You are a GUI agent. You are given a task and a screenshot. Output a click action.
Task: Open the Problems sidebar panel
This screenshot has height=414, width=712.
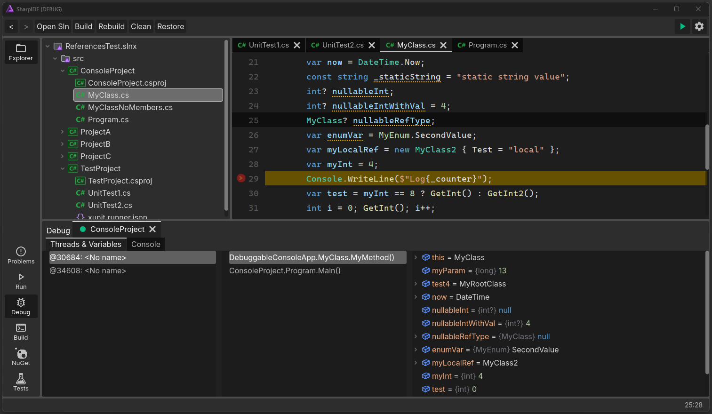21,255
